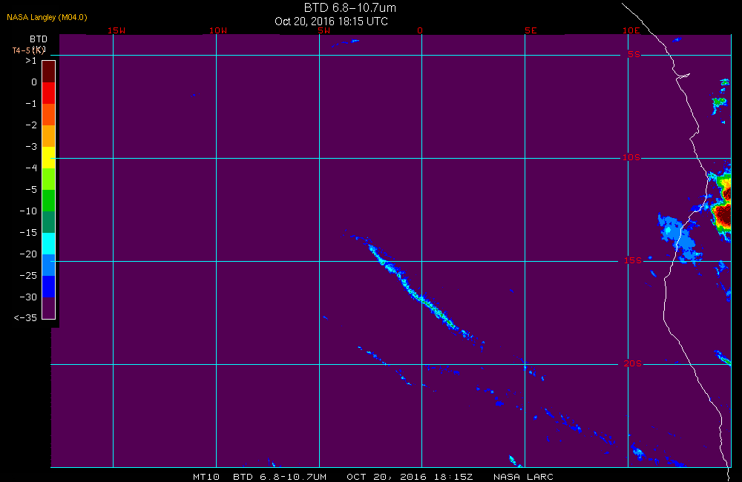Click the bright green colorbar segment between -5 and -10

tap(49, 200)
